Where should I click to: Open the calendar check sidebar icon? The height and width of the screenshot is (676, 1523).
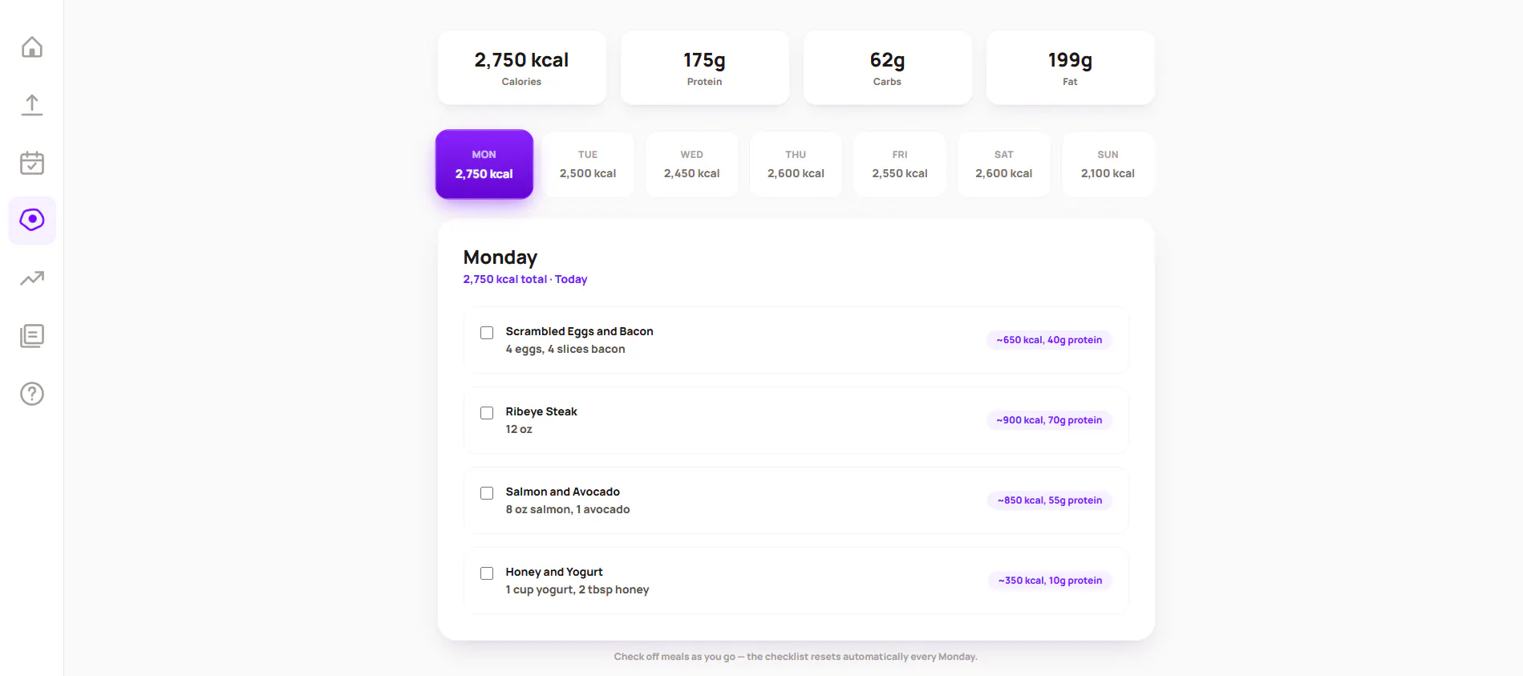pyautogui.click(x=32, y=163)
